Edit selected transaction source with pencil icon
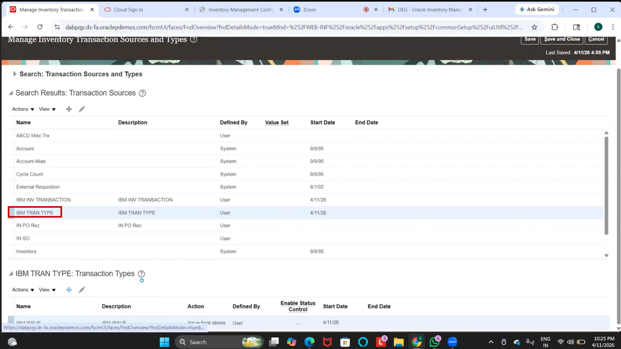Image resolution: width=621 pixels, height=349 pixels. pyautogui.click(x=82, y=109)
